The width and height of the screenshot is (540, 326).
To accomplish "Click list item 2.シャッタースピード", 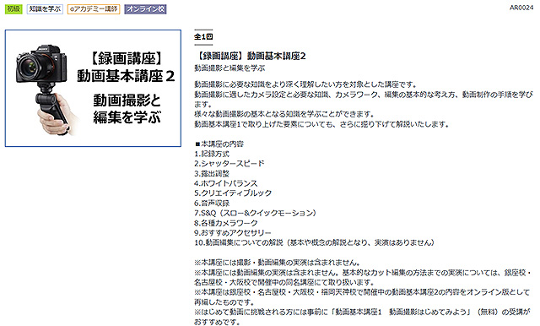I will pos(229,163).
